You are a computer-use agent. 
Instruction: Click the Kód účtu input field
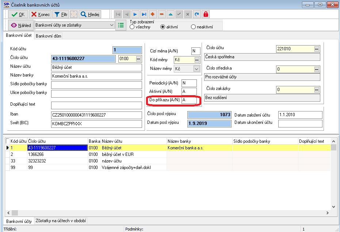127,50
